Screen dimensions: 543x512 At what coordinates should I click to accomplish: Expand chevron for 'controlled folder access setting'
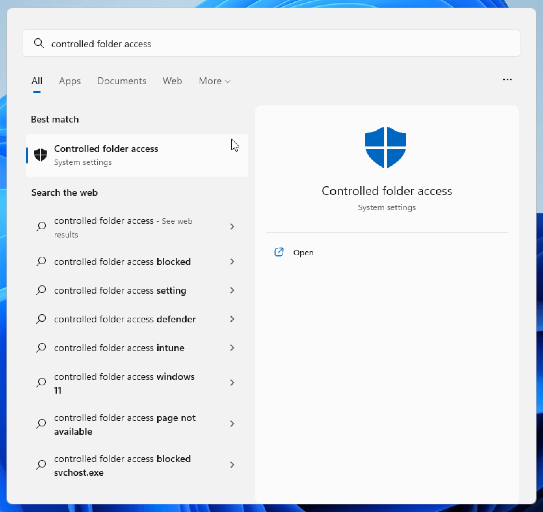[x=232, y=290]
